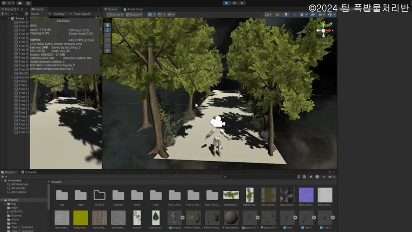Toggle scene lighting bulb icon
412x232 pixels.
click(x=286, y=14)
